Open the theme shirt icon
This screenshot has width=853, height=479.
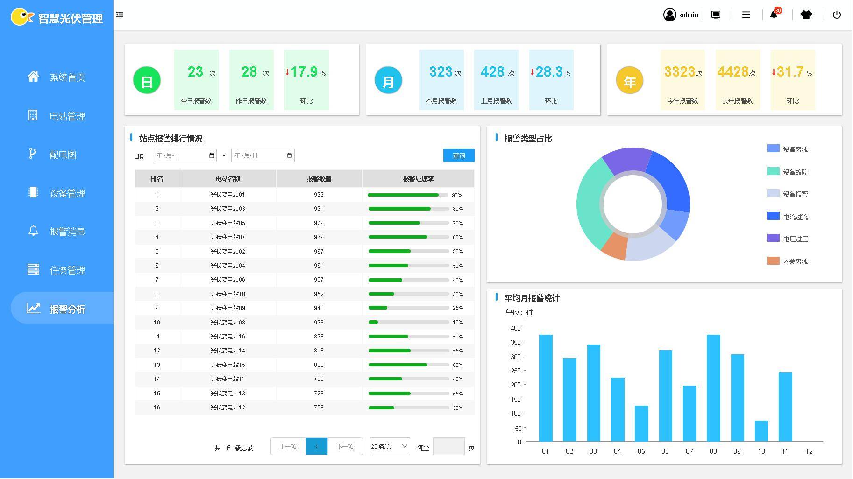(x=806, y=15)
